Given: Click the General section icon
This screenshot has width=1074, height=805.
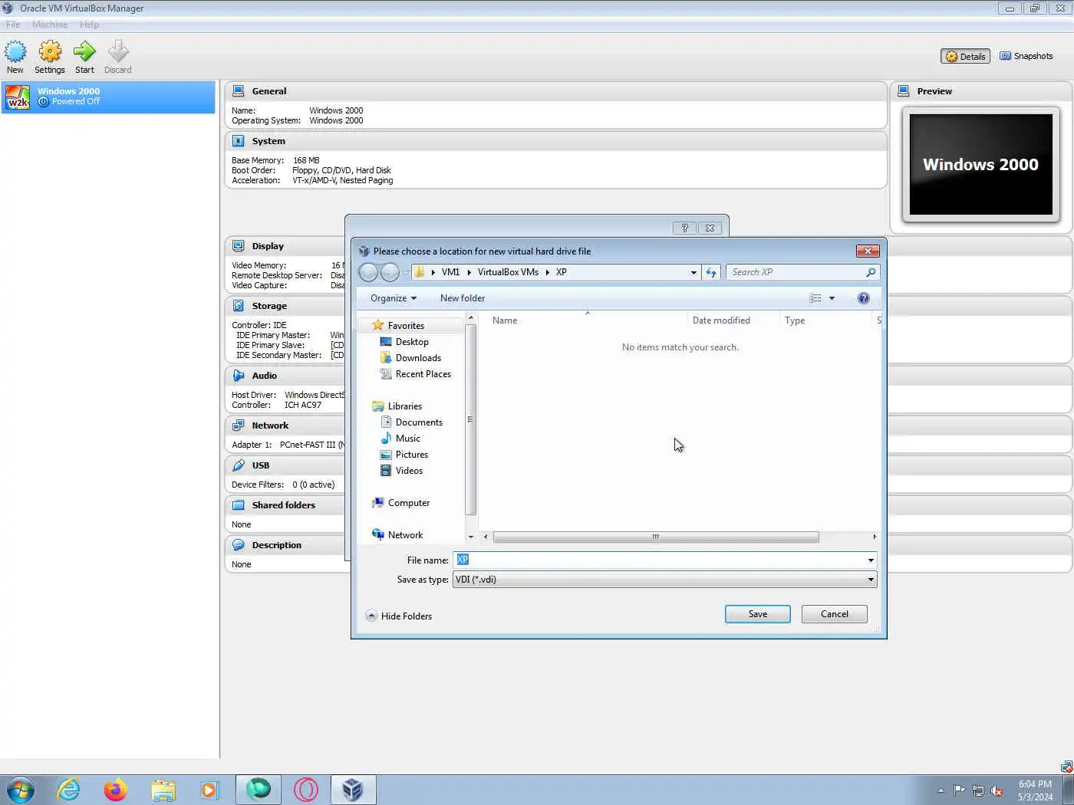Looking at the screenshot, I should [x=239, y=91].
